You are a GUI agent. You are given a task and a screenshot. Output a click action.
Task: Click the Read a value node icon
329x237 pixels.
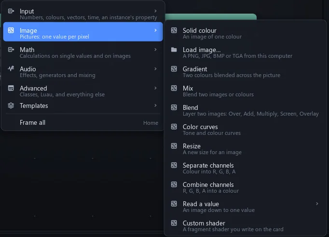[174, 204]
